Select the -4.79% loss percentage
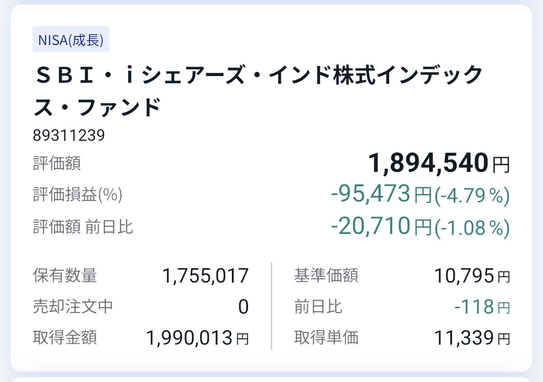543x382 pixels. [472, 196]
